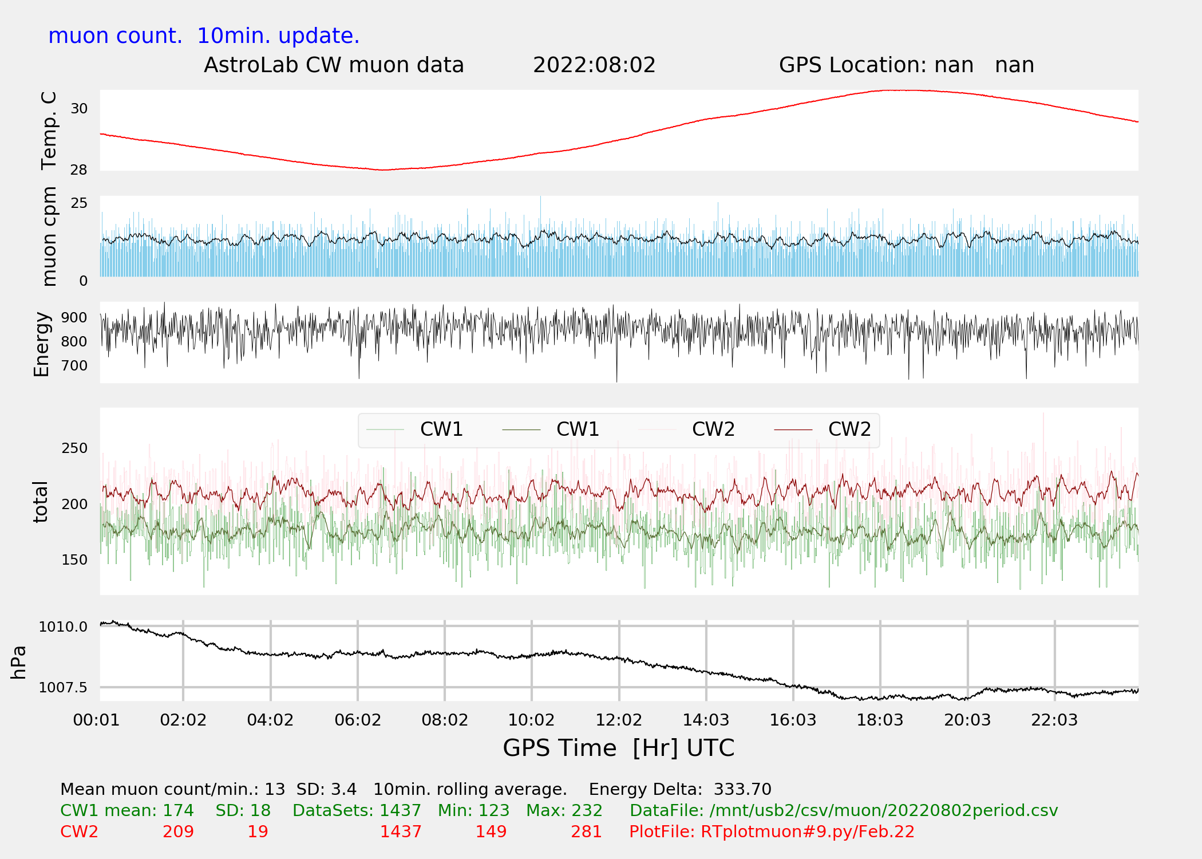This screenshot has height=859, width=1202.
Task: Click the 'CW1 mean: 174' statistic
Action: (x=127, y=810)
